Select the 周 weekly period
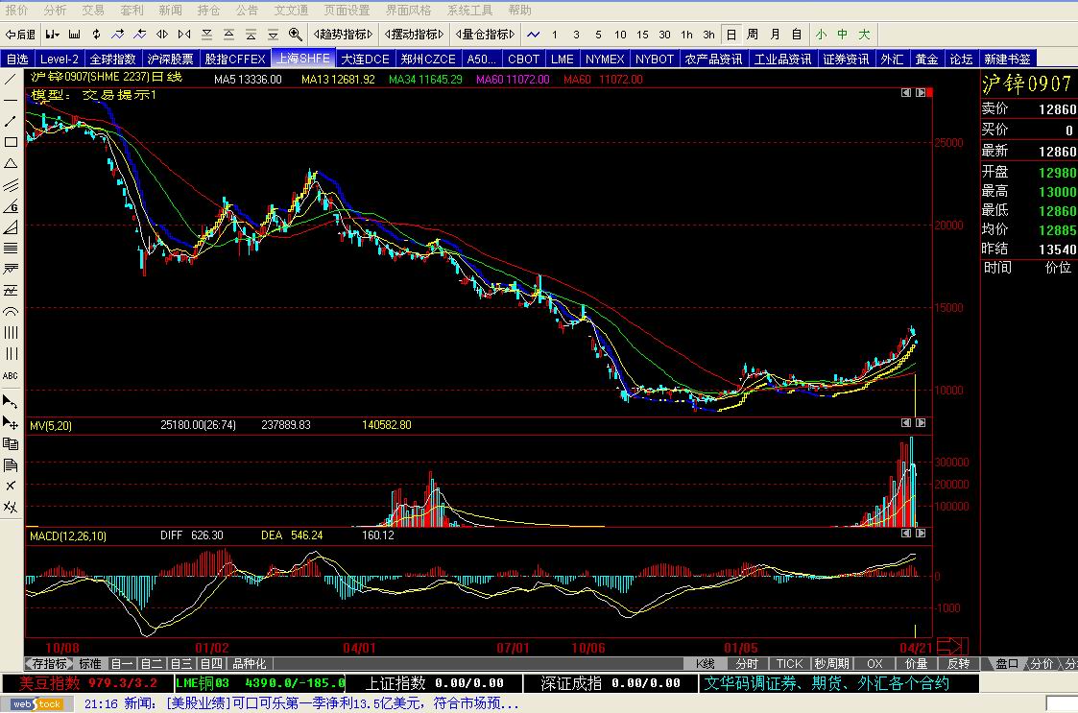The width and height of the screenshot is (1078, 713). (x=753, y=35)
